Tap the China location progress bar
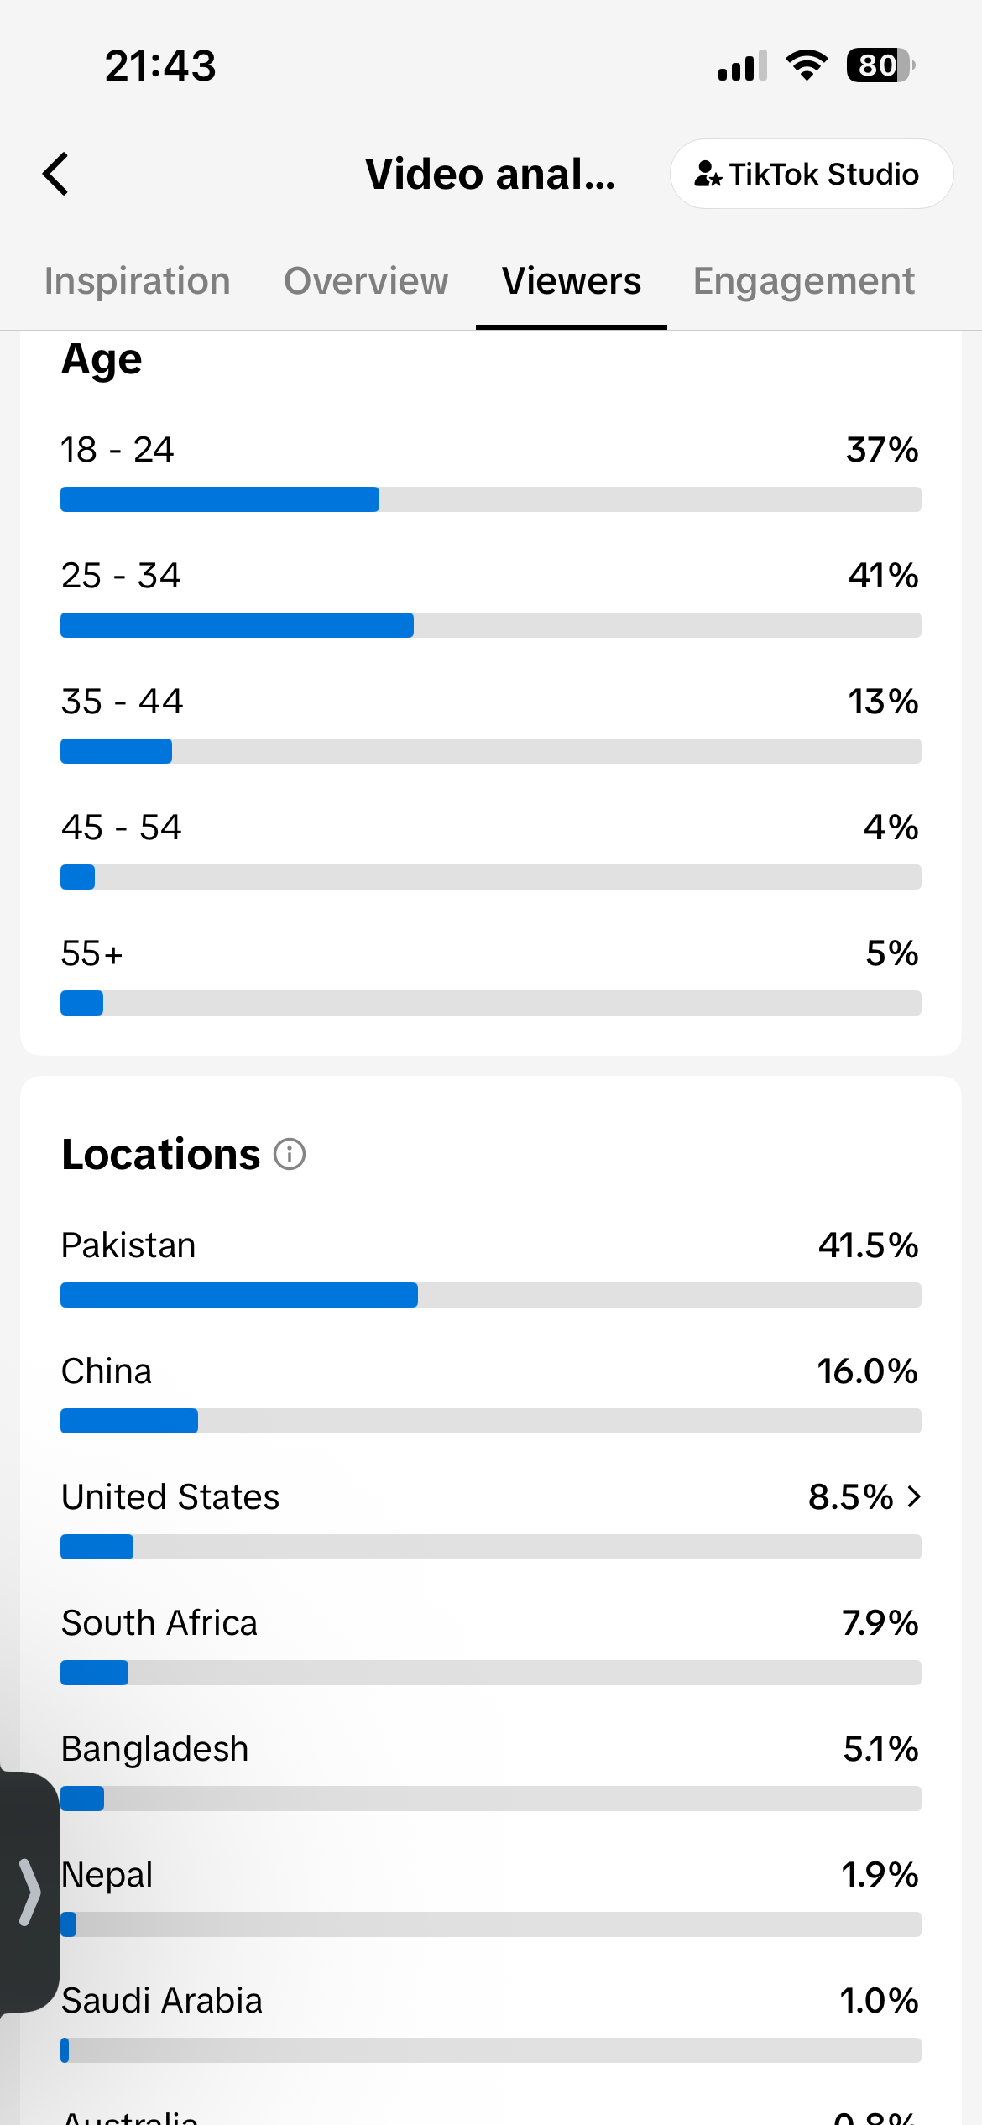This screenshot has width=982, height=2125. [x=491, y=1421]
